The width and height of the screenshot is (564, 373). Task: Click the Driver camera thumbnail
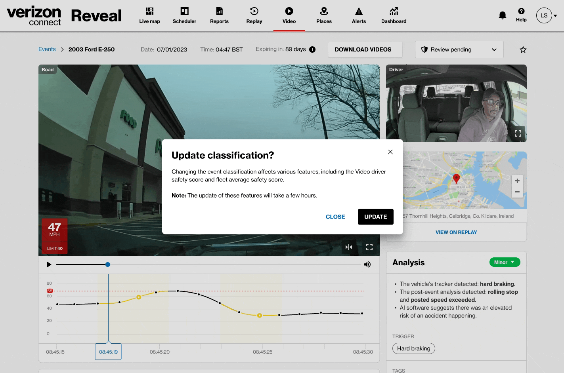pyautogui.click(x=456, y=103)
